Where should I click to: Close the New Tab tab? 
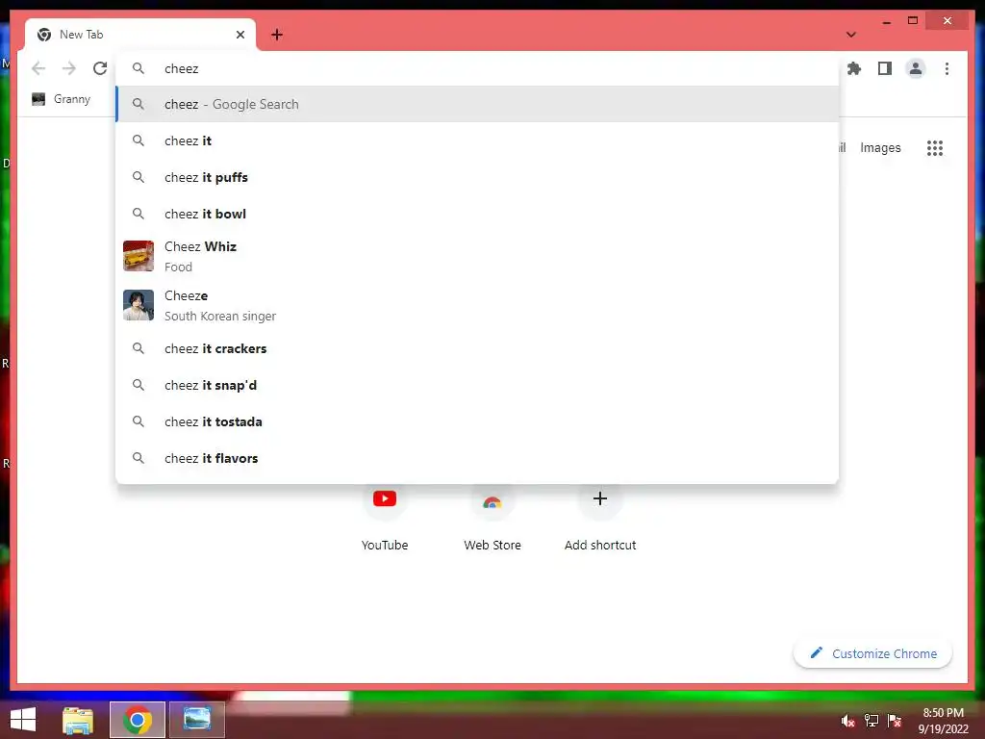click(x=240, y=35)
